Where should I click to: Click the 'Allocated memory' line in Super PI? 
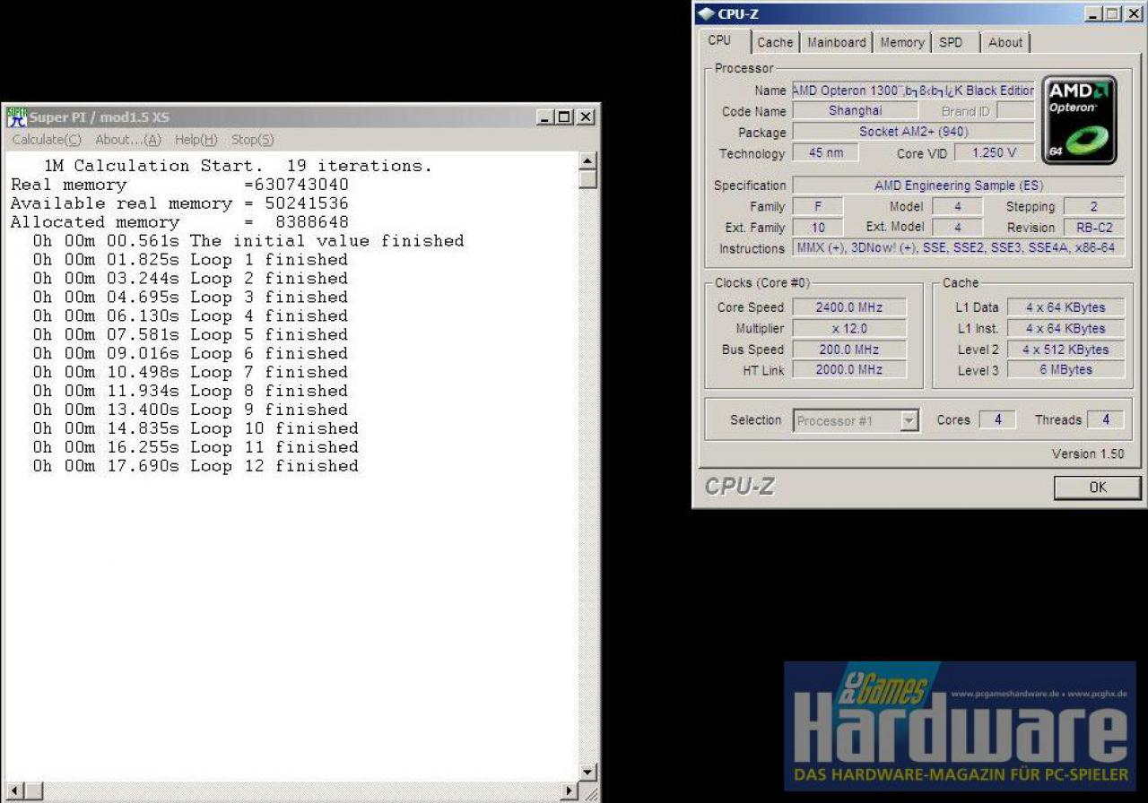(x=179, y=222)
